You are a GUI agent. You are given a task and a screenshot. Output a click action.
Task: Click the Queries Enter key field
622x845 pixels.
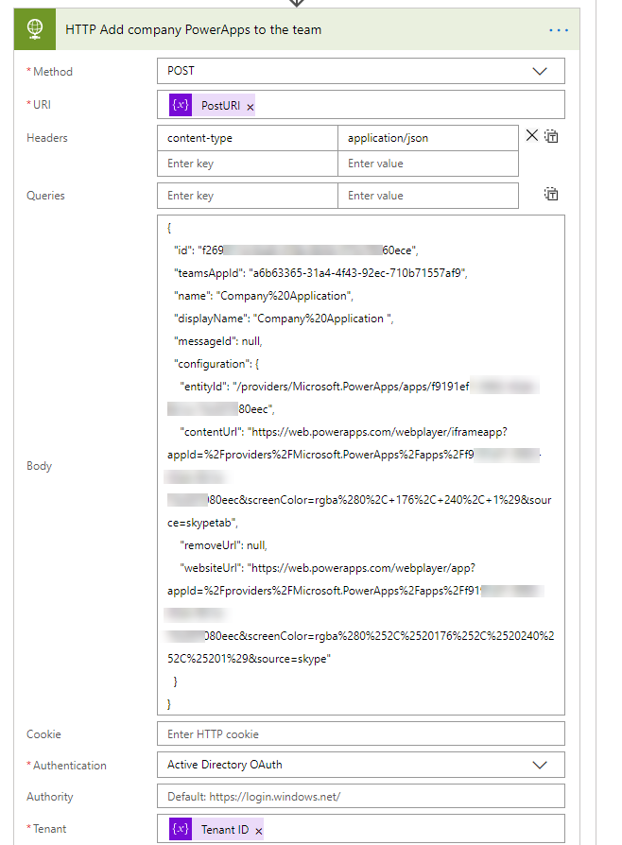click(x=248, y=196)
